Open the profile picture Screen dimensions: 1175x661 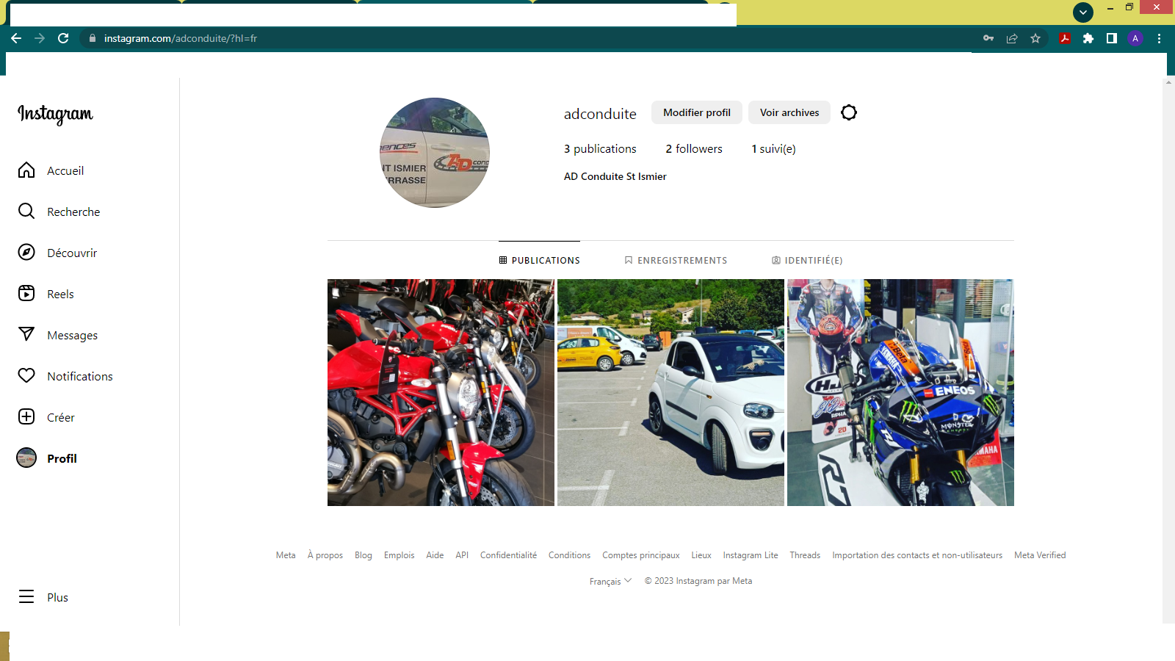coord(435,153)
